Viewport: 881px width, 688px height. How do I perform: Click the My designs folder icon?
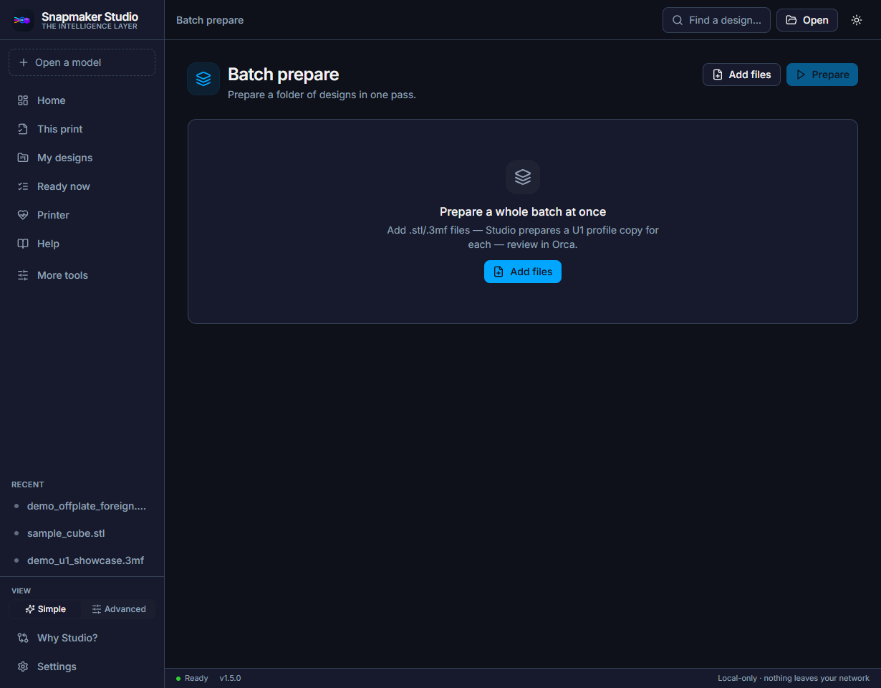tap(23, 158)
